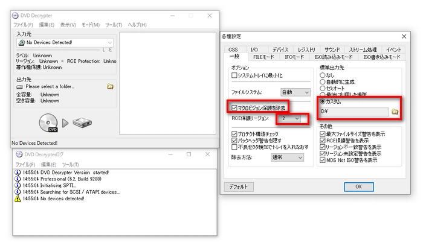Click the hard drive icon beside 'Please select a folder'
This screenshot has height=248, width=423.
[20, 87]
